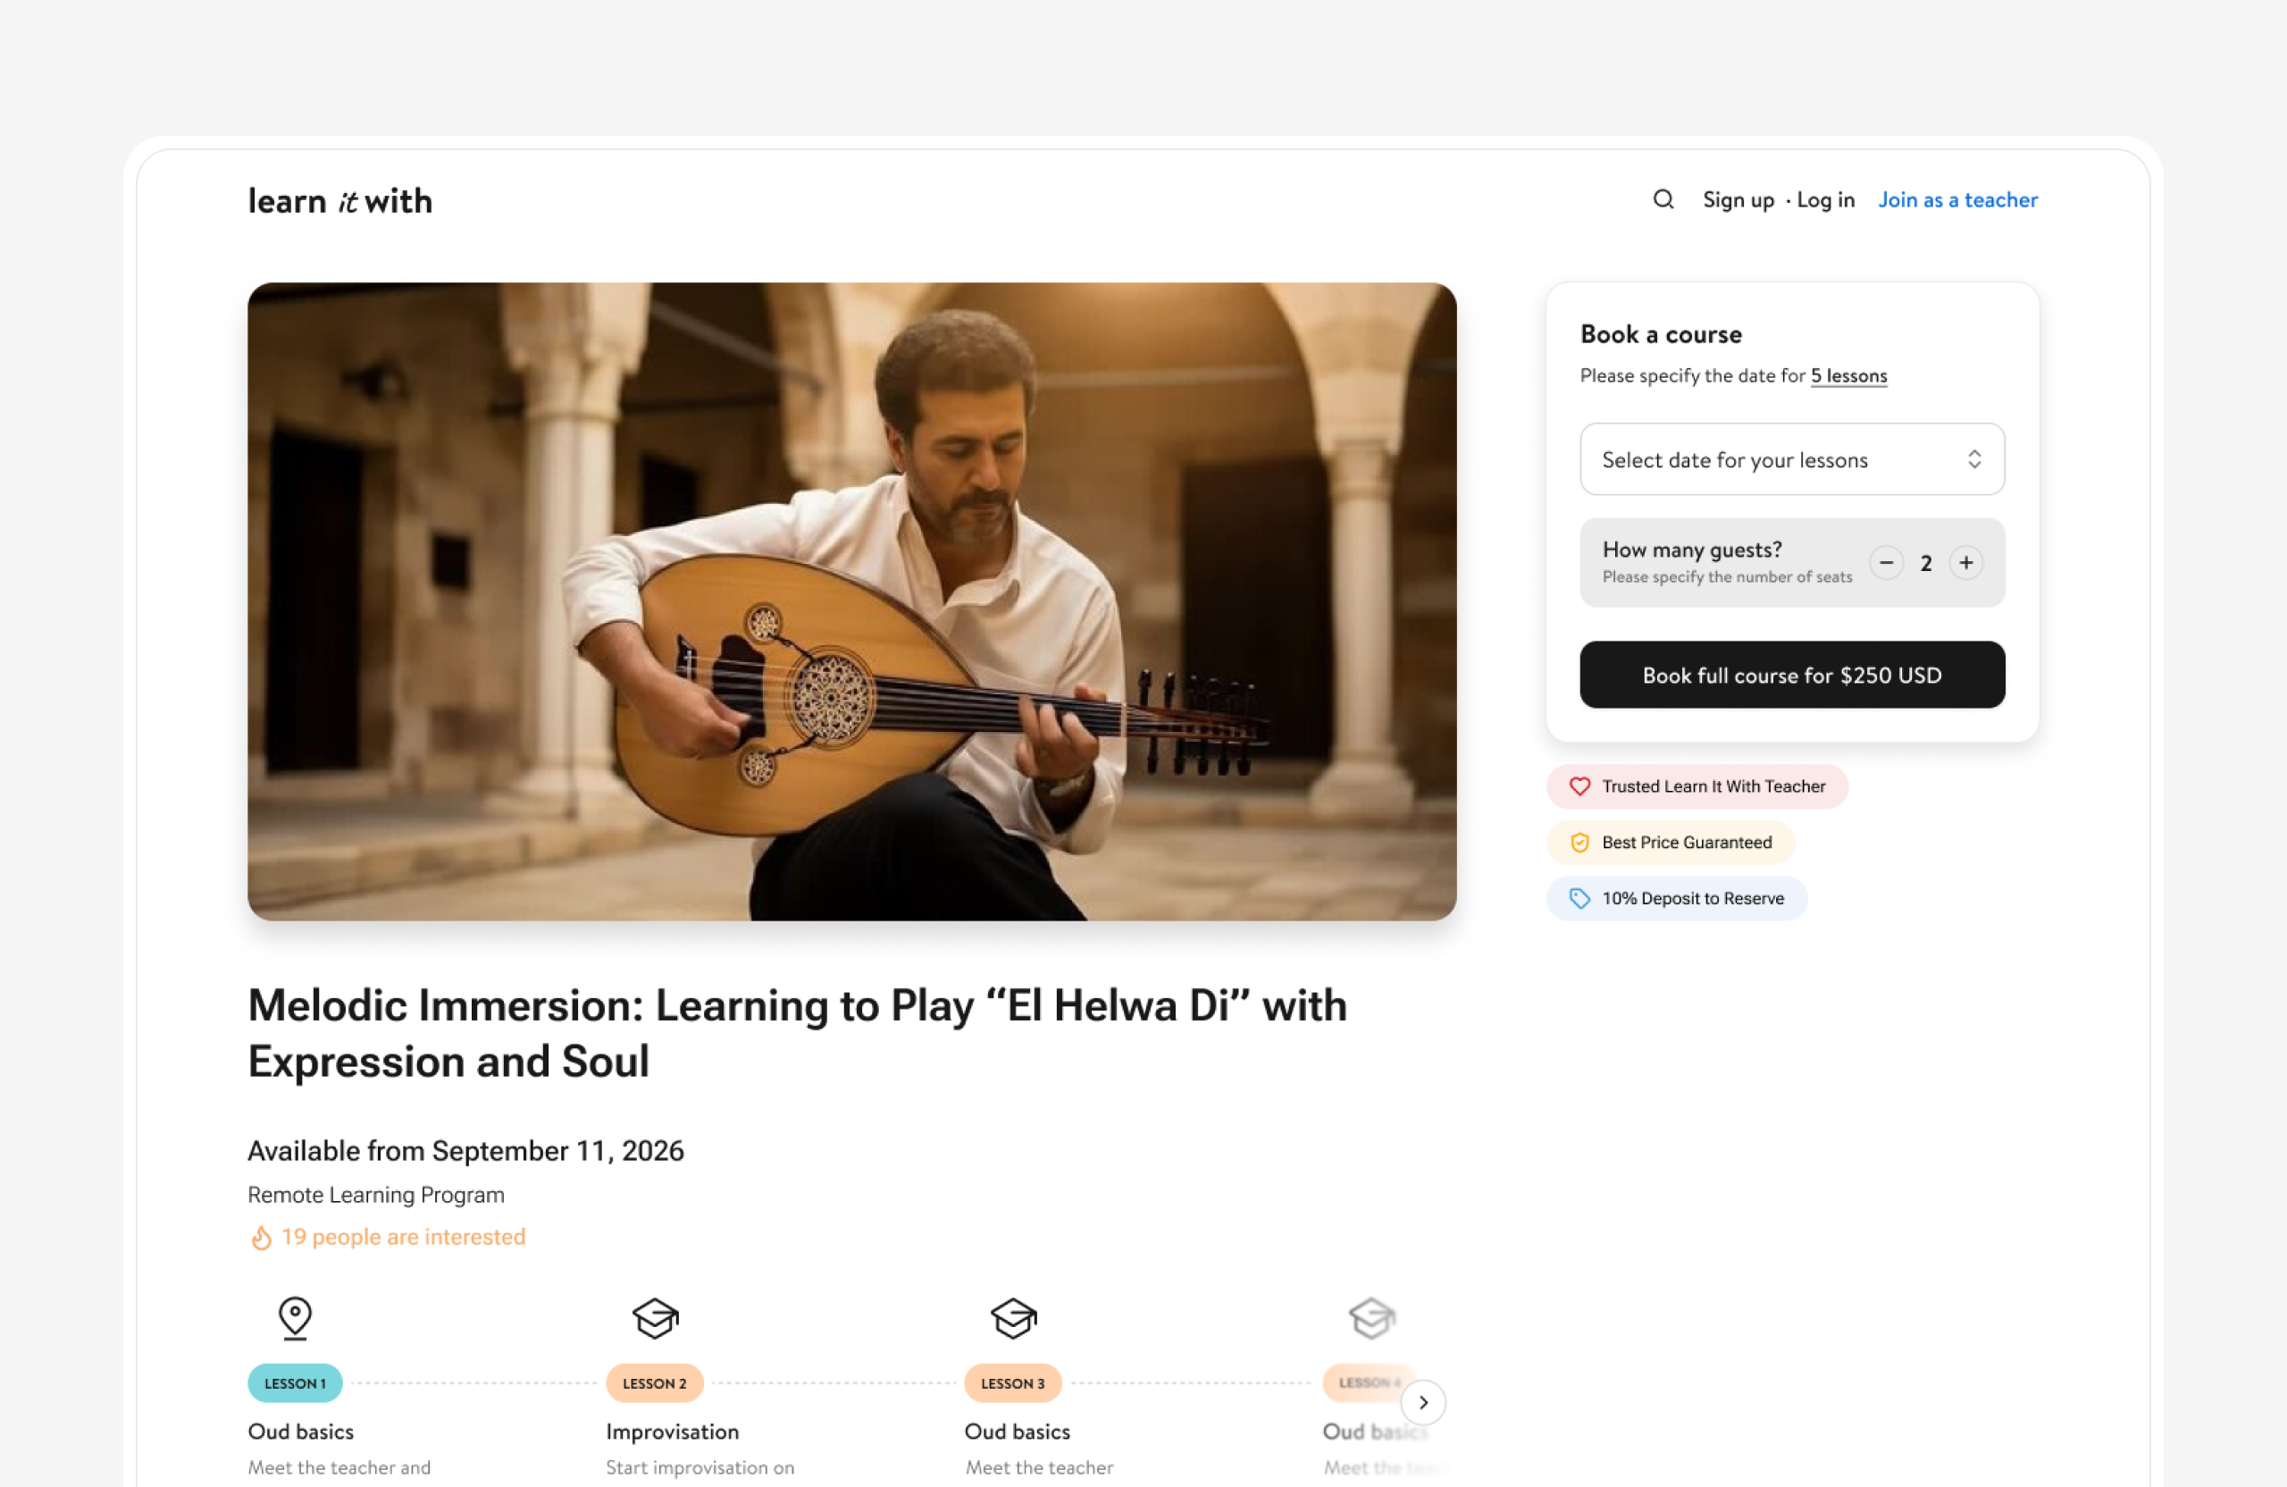Click the tag icon on Deposit badge
Screen dimensions: 2287x1487
click(1579, 899)
